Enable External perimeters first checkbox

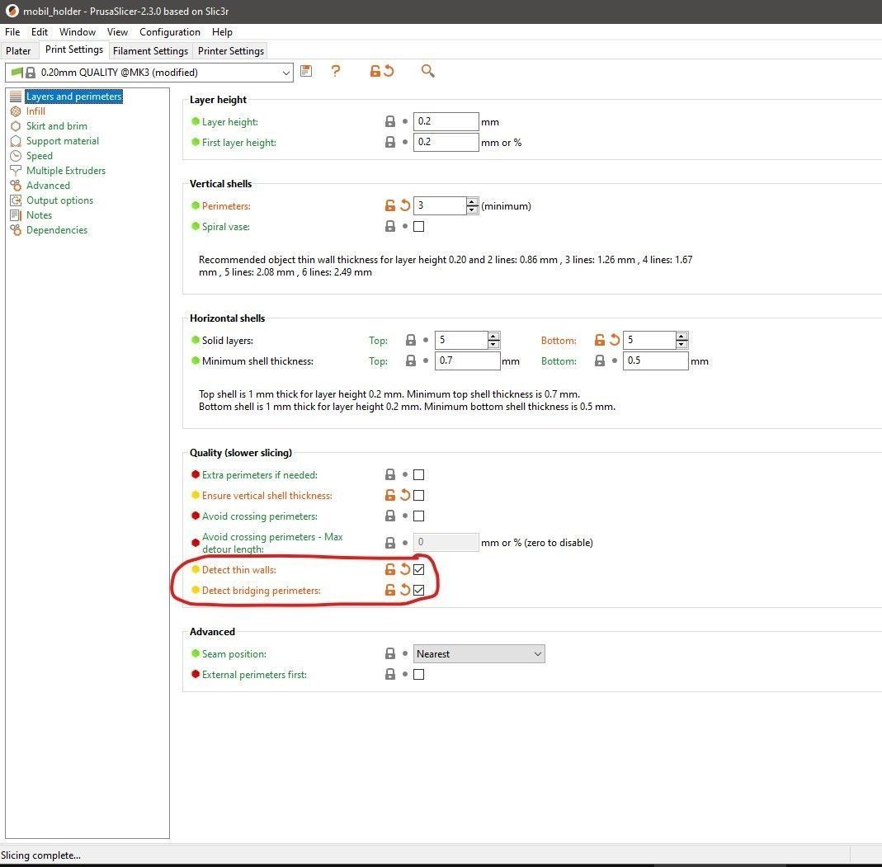[x=418, y=675]
